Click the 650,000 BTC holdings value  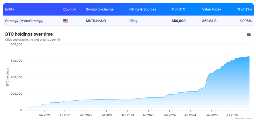tap(178, 21)
